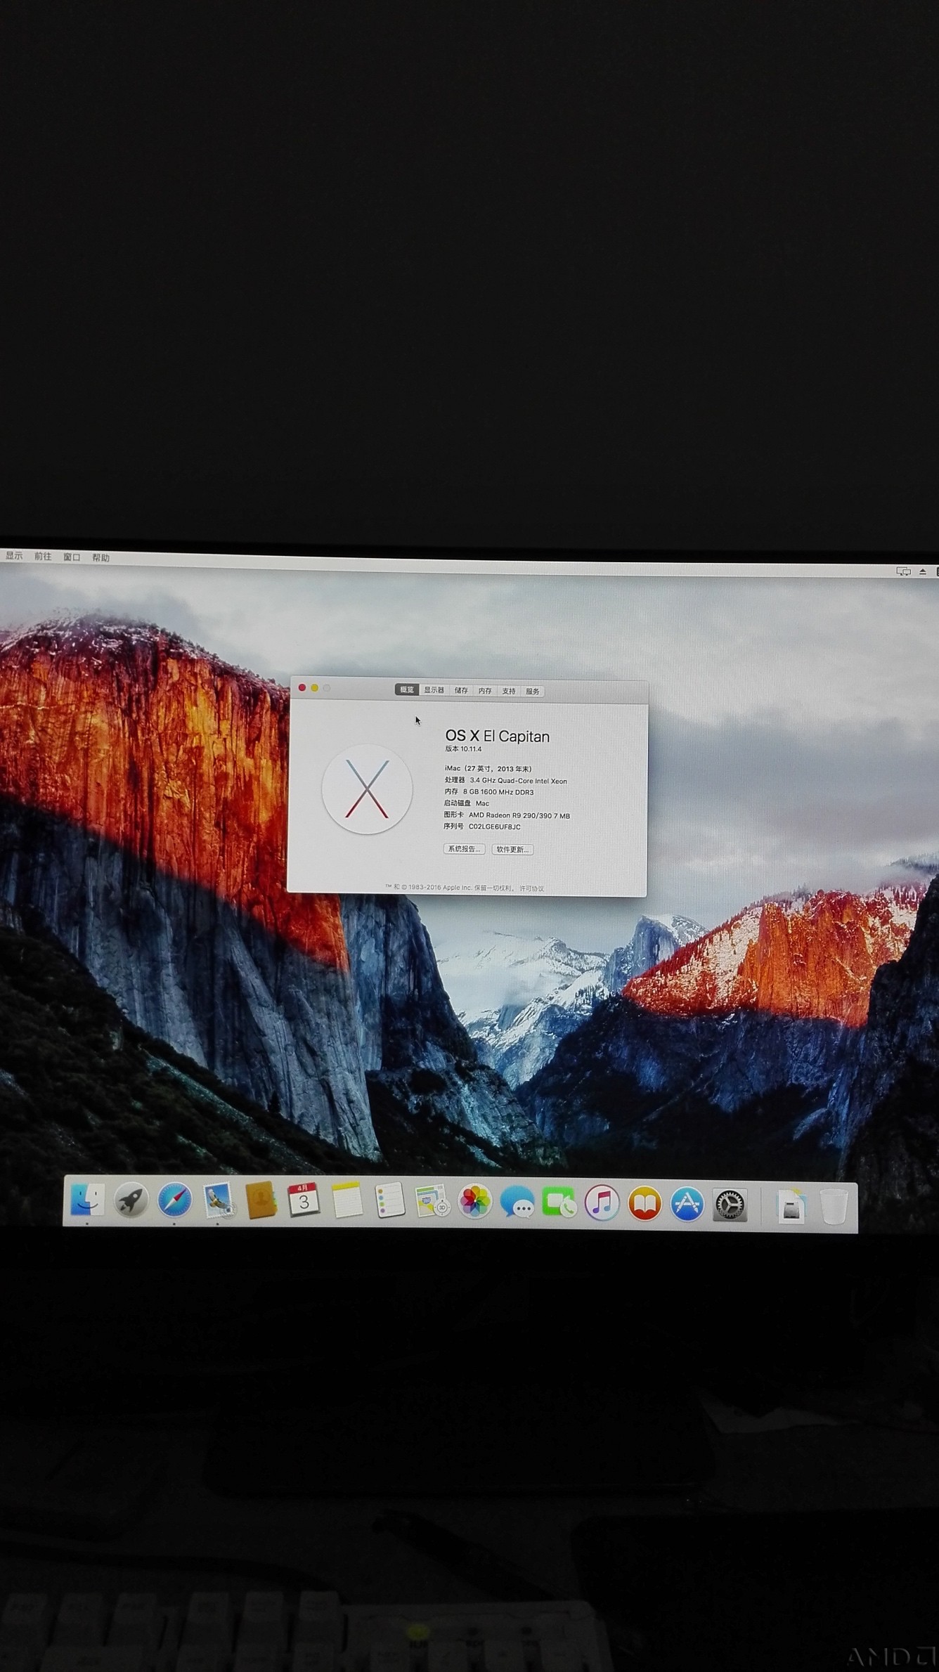Screen dimensions: 939x1672
Task: Click 3.4 GHz Quad-Core Intel Xeon text
Action: (519, 781)
